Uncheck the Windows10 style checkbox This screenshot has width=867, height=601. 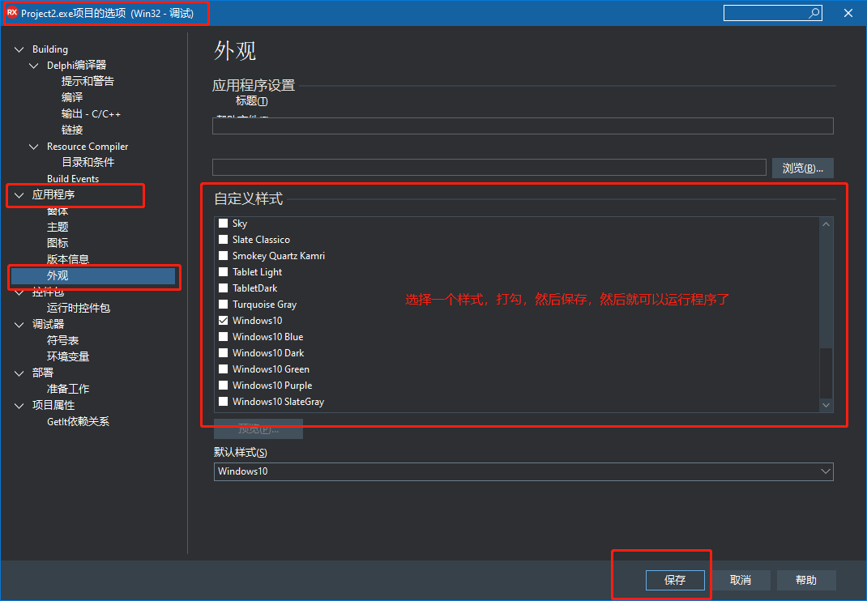pyautogui.click(x=224, y=320)
